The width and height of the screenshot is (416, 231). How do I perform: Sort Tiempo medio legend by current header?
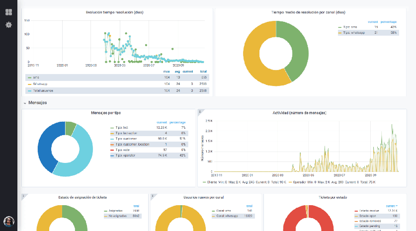373,22
